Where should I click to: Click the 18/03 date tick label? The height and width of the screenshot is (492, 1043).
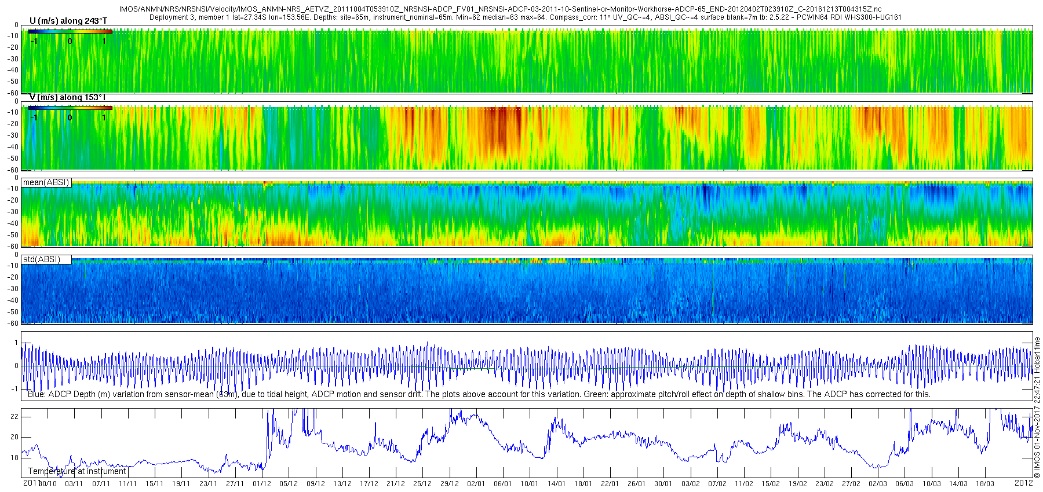[x=985, y=483]
